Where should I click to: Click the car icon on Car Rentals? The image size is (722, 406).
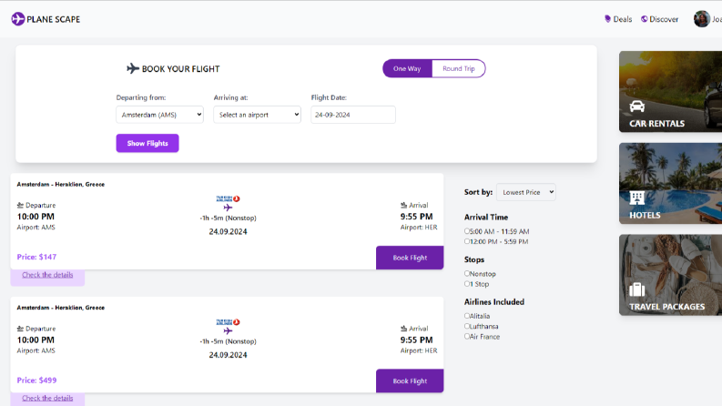636,107
